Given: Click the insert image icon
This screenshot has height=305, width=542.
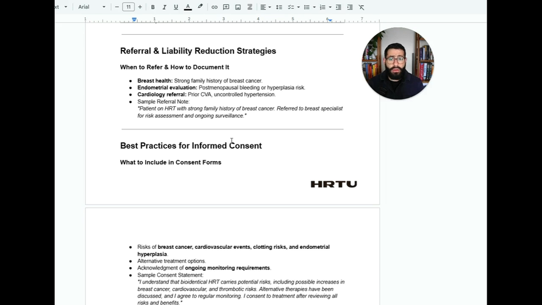Looking at the screenshot, I should pyautogui.click(x=238, y=7).
